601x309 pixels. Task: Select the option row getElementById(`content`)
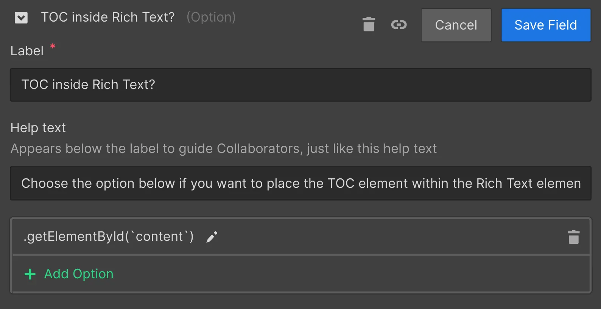point(109,236)
